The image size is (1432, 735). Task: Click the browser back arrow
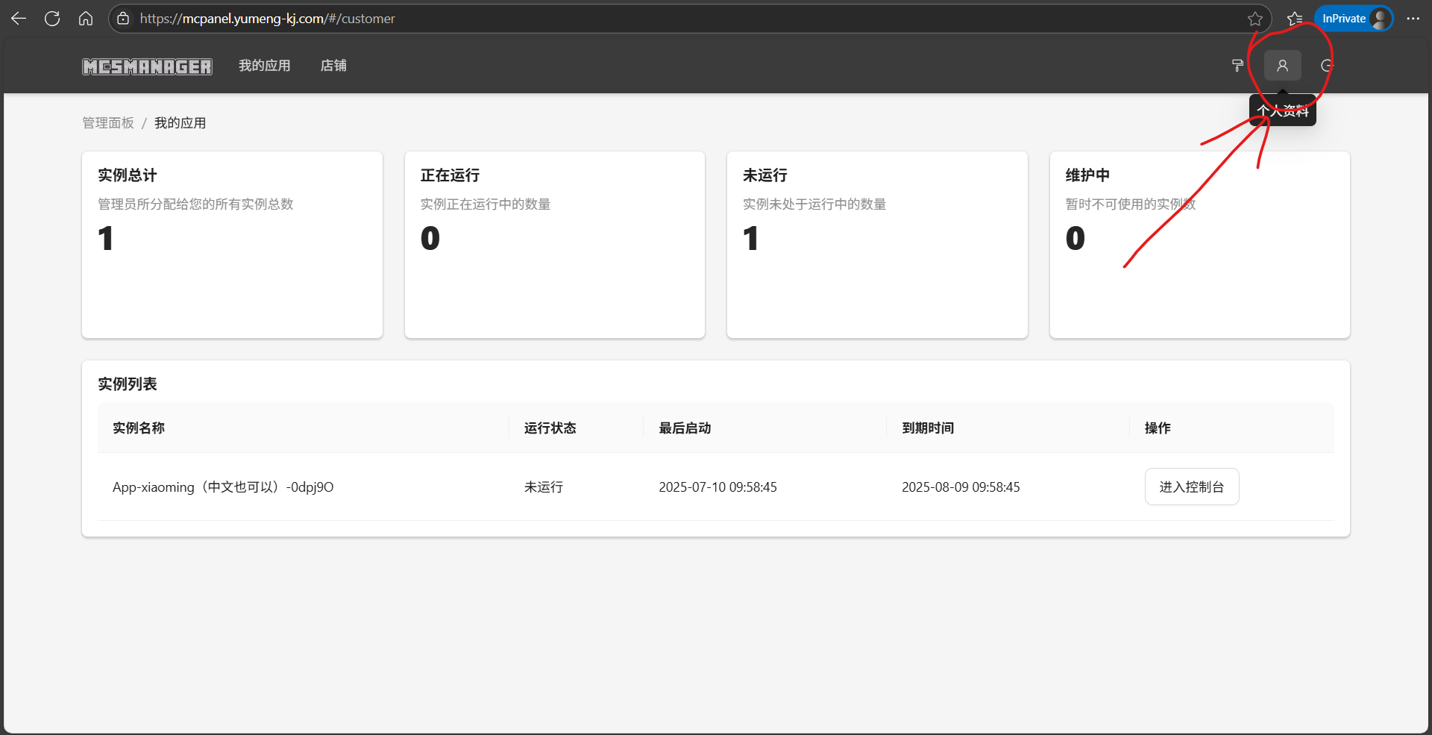pyautogui.click(x=19, y=19)
